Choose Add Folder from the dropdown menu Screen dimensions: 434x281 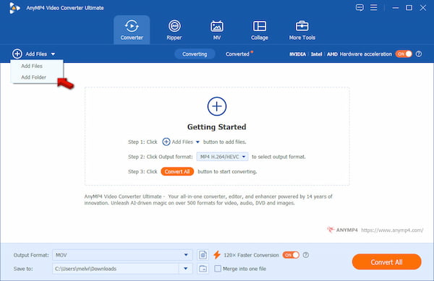pos(33,77)
